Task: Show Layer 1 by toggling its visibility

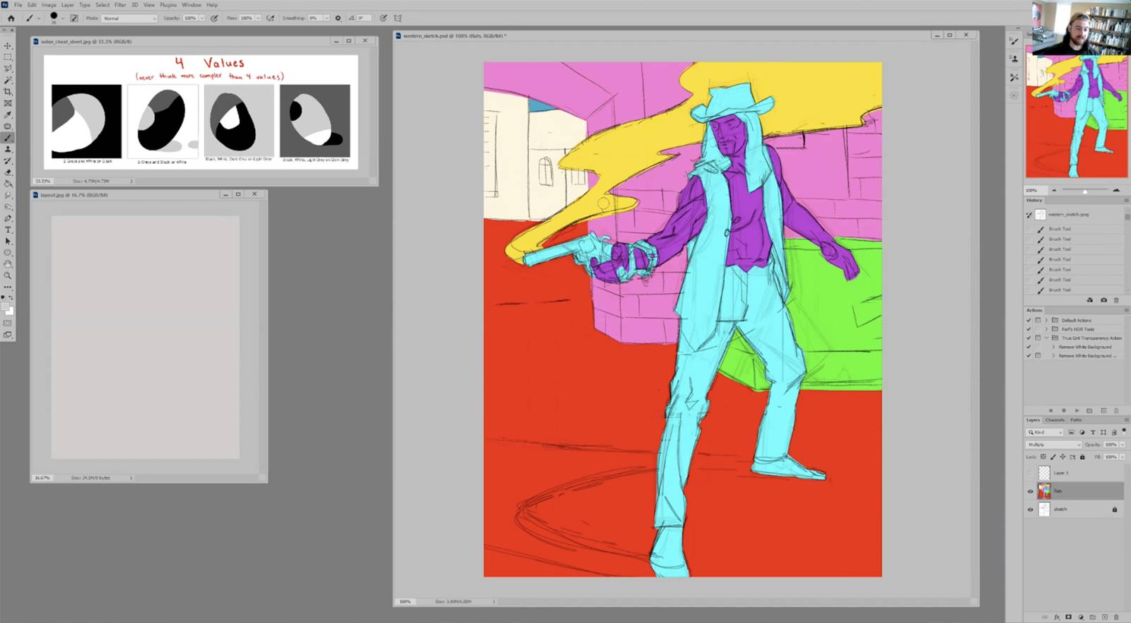Action: [x=1030, y=473]
